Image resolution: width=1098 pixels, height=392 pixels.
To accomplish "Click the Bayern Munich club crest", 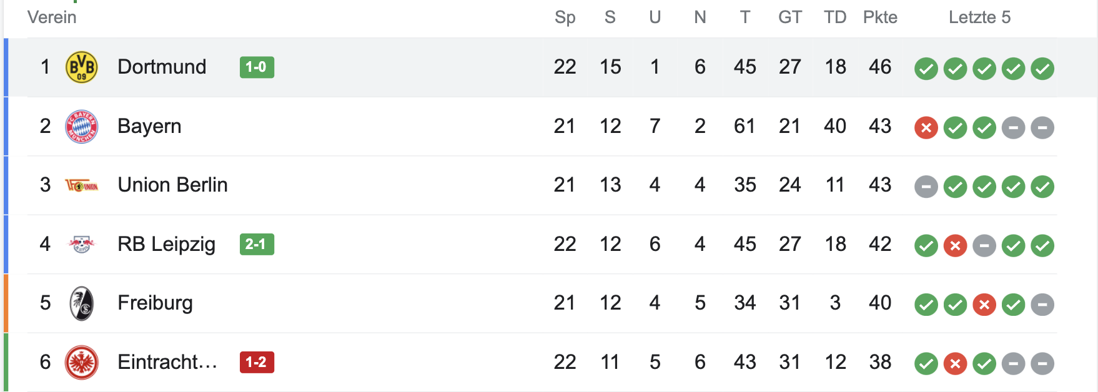I will pos(81,127).
